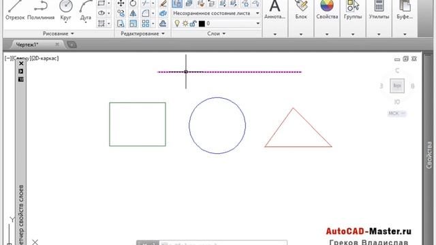Expand arrow below Аннота... panel
This screenshot has width=436, height=245.
[275, 34]
